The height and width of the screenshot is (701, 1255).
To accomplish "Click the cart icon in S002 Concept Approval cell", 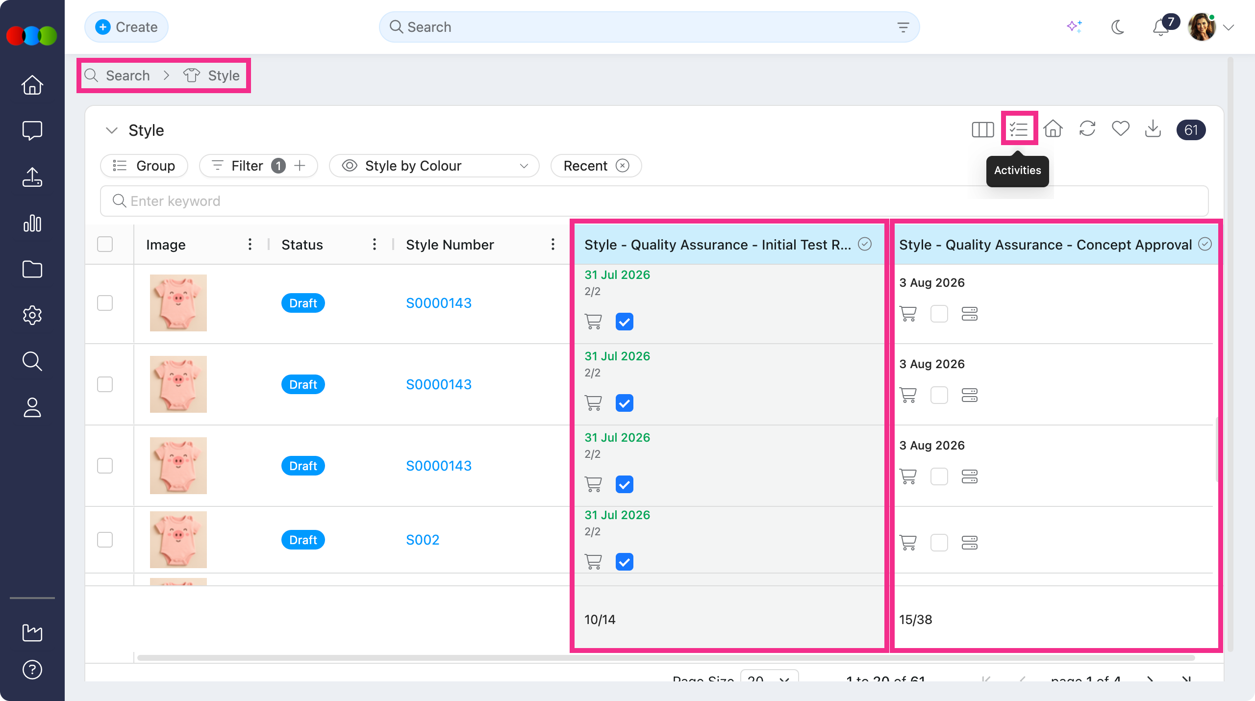I will pos(908,542).
